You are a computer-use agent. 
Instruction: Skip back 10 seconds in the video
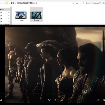pos(49,100)
